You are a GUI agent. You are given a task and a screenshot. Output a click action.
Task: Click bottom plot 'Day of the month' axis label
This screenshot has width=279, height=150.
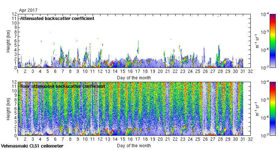pyautogui.click(x=134, y=146)
